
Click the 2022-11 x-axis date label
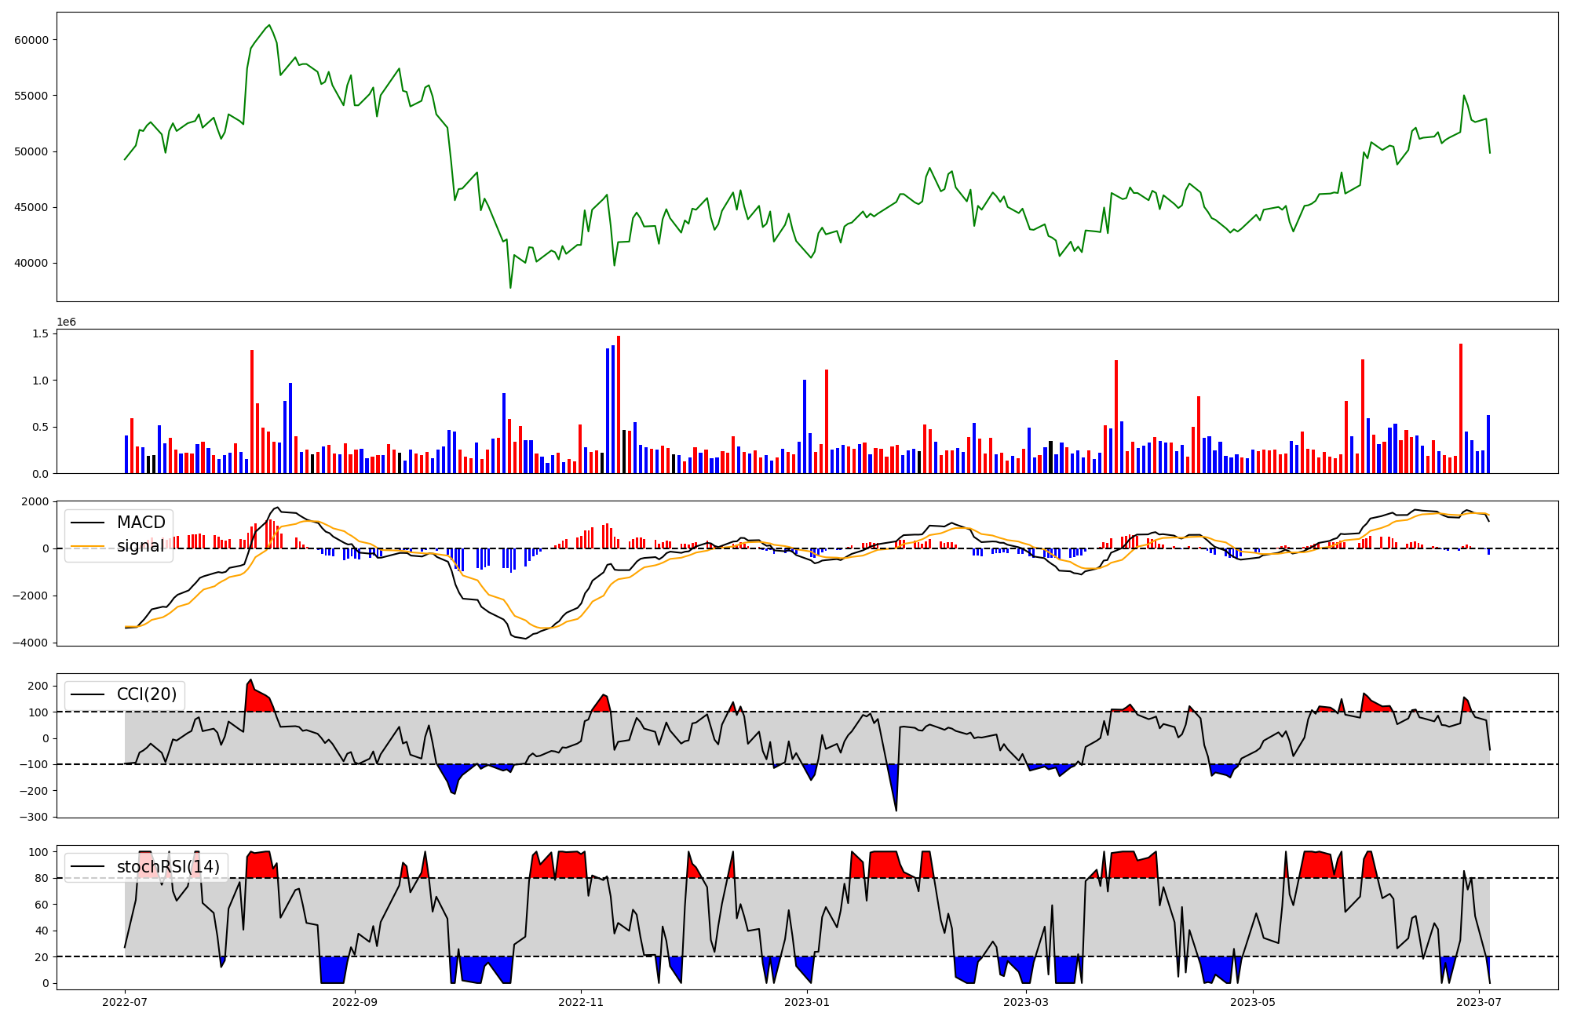[581, 1002]
